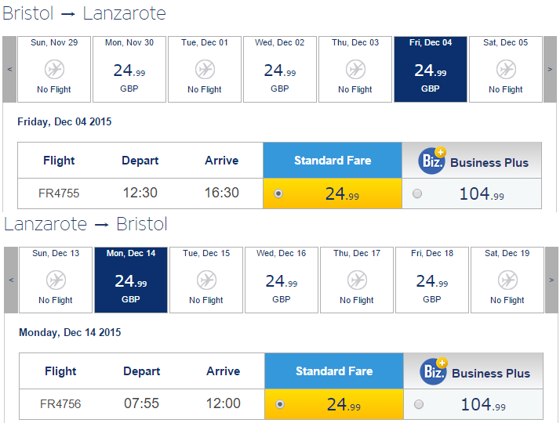Click the no-flight plane icon for Sat, Dec 05
Image resolution: width=560 pixels, height=423 pixels.
click(506, 69)
